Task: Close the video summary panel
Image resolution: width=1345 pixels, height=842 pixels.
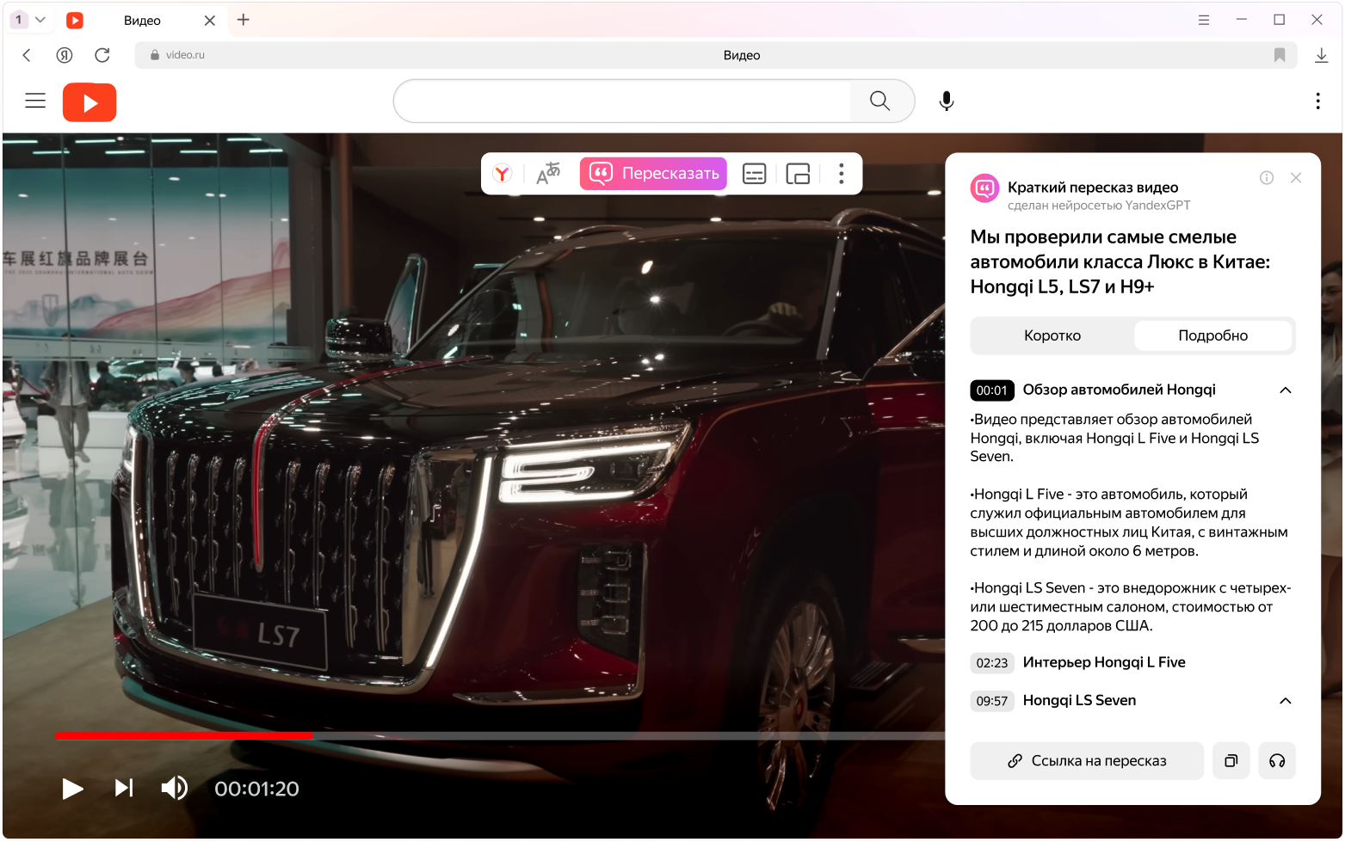Action: click(x=1296, y=178)
